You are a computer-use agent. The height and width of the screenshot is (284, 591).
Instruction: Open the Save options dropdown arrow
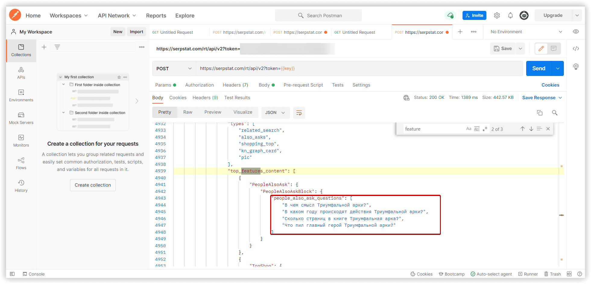[x=520, y=49]
